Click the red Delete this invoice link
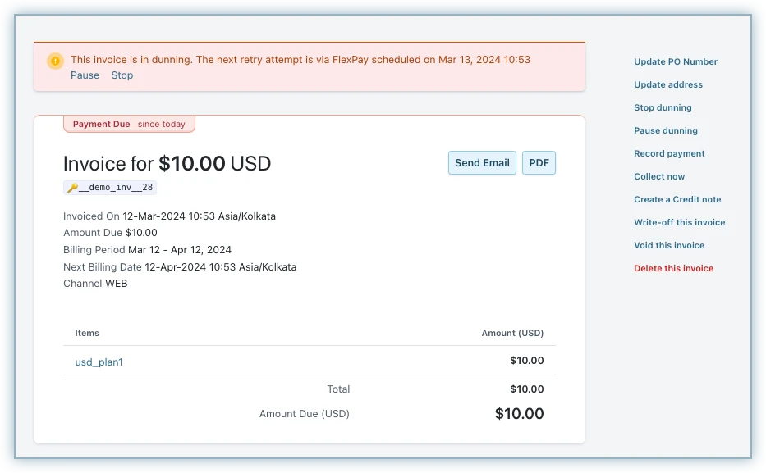This screenshot has width=766, height=473. 673,268
